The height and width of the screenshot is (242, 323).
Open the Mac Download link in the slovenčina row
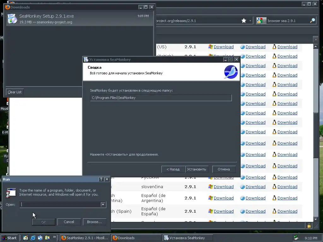[255, 187]
